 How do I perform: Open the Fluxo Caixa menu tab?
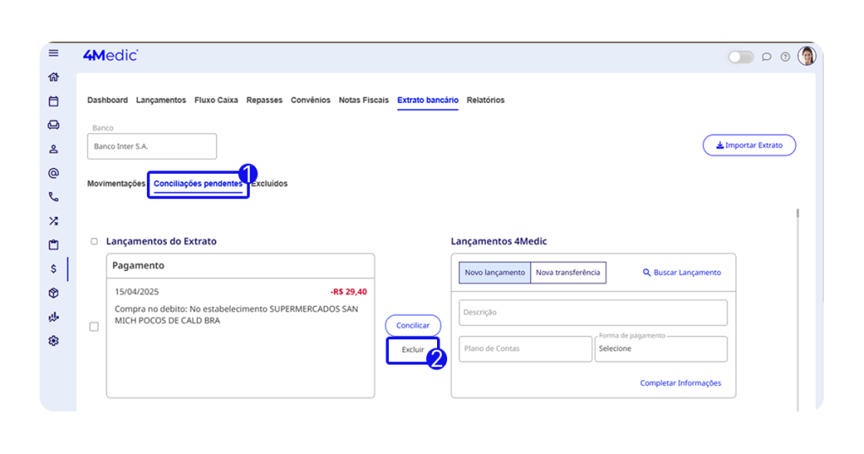point(216,100)
